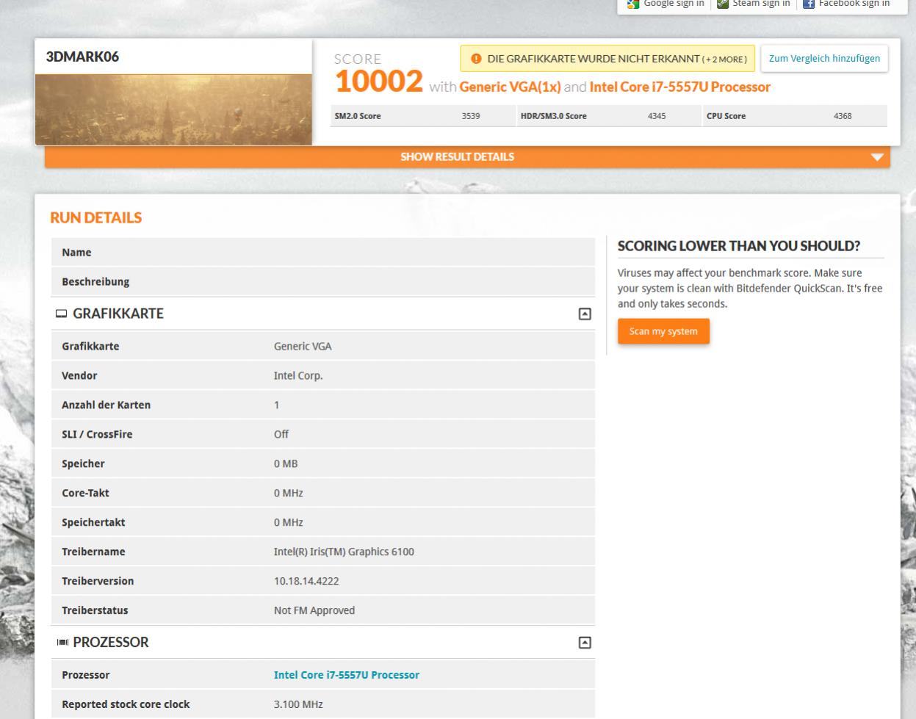The width and height of the screenshot is (916, 719).
Task: Select the overall score 10002
Action: (x=379, y=82)
